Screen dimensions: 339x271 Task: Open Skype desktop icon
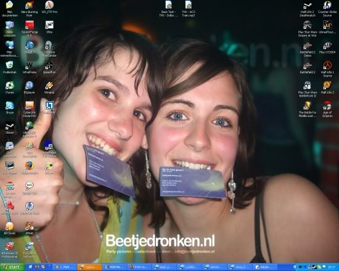pyautogui.click(x=9, y=108)
